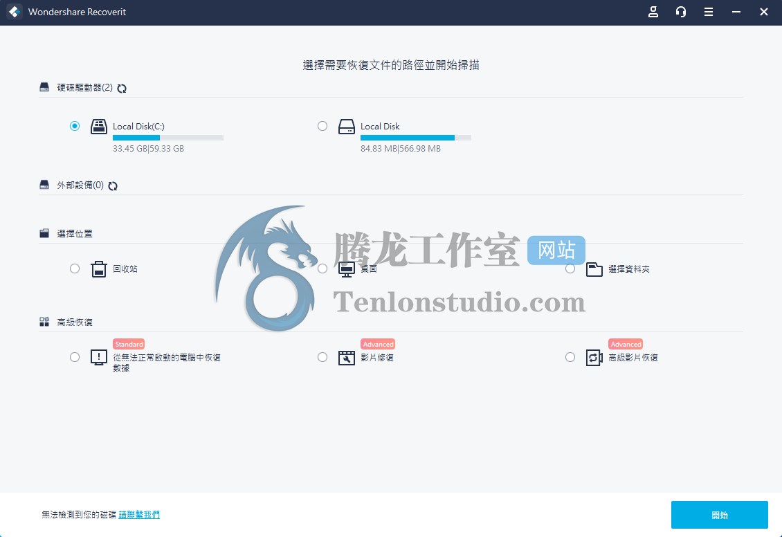
Task: Click the grid icon beside 高級恢復
Action: coord(44,322)
